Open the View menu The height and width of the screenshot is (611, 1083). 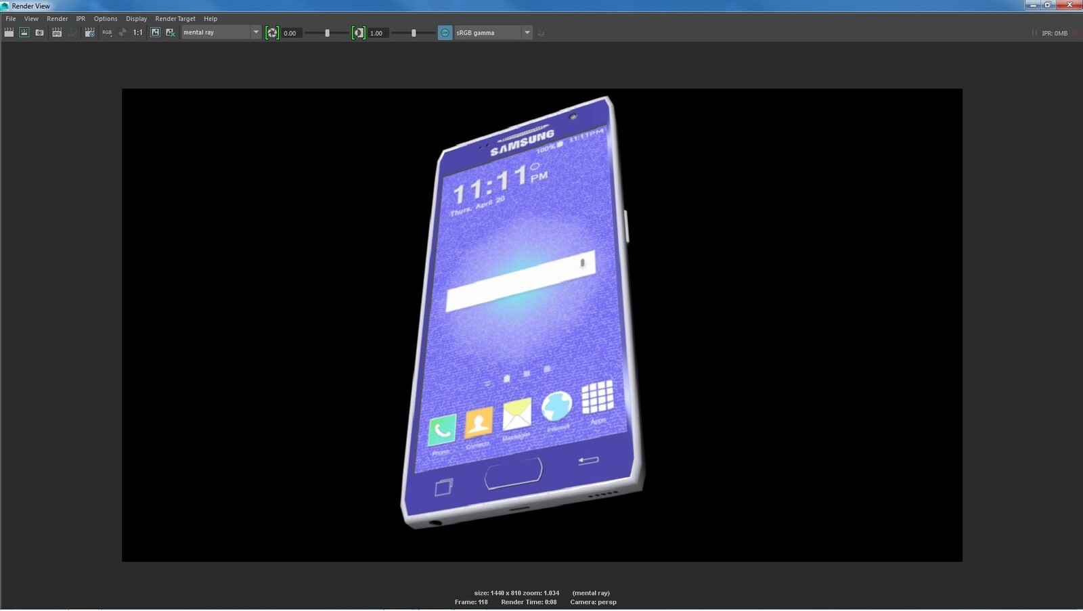(31, 19)
